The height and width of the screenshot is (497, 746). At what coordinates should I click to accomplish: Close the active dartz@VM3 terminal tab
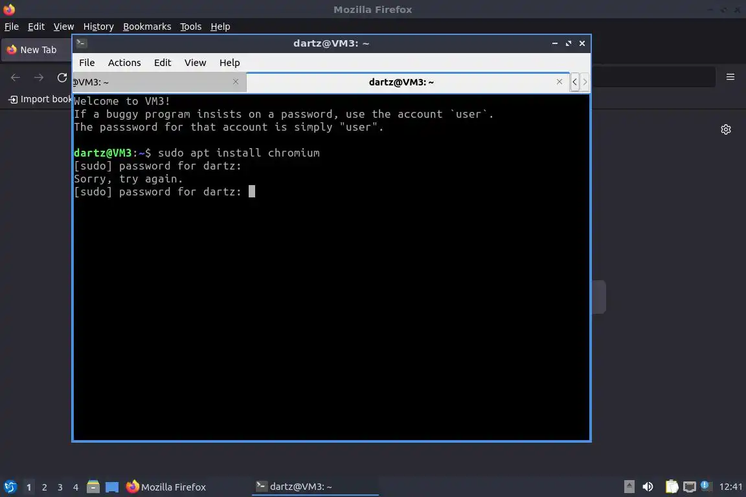click(x=559, y=82)
